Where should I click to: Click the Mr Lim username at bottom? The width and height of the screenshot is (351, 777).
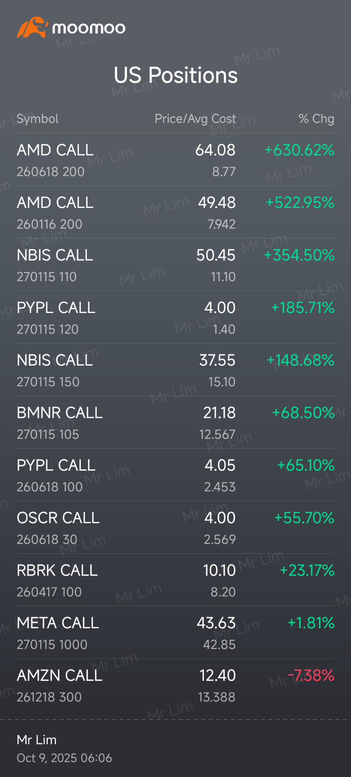[37, 739]
